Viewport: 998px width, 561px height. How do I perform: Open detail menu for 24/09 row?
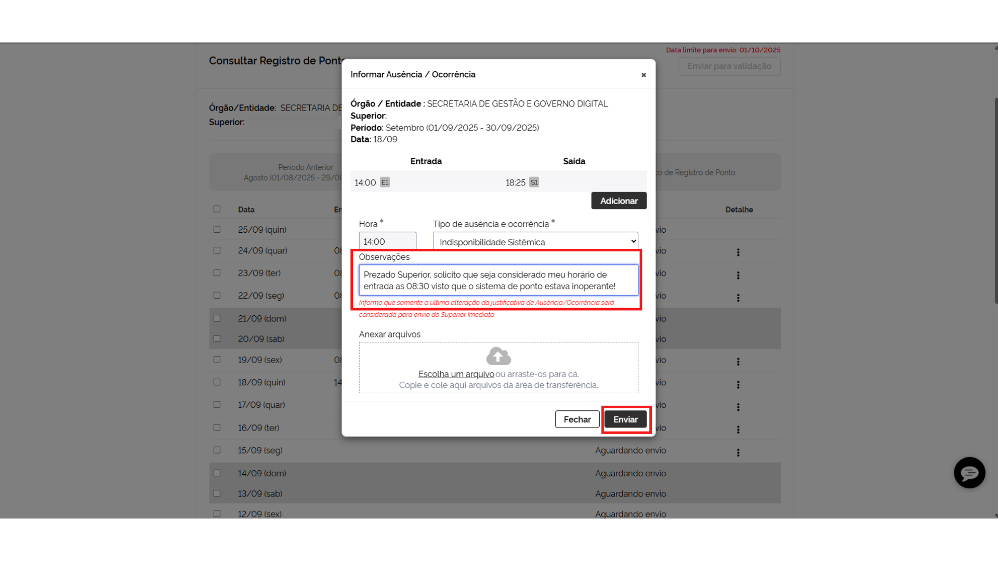(x=738, y=252)
